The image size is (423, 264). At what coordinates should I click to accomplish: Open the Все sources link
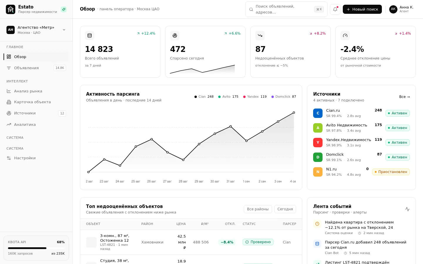[404, 97]
